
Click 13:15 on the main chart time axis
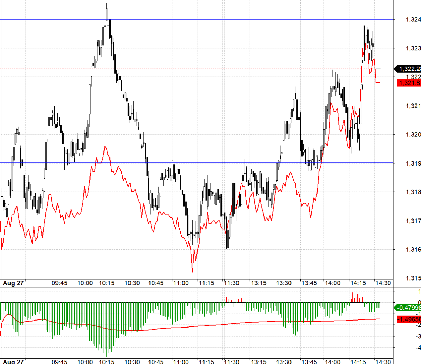point(258,283)
